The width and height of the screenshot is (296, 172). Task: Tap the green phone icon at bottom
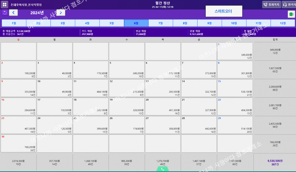tap(162, 169)
